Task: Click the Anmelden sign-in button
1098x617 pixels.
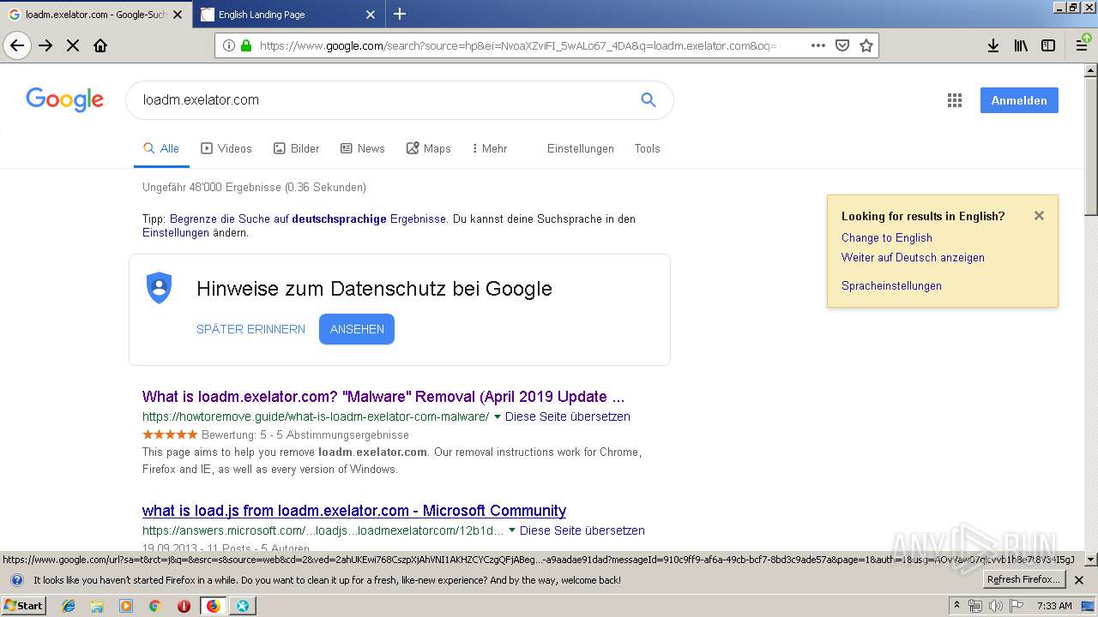Action: click(x=1019, y=100)
